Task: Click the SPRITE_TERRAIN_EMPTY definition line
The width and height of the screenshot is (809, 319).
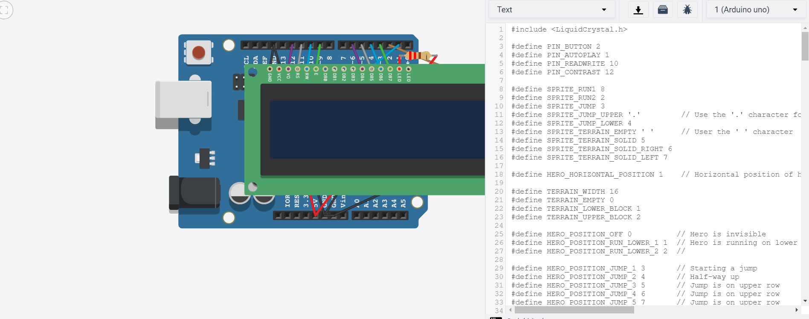Action: tap(652, 132)
